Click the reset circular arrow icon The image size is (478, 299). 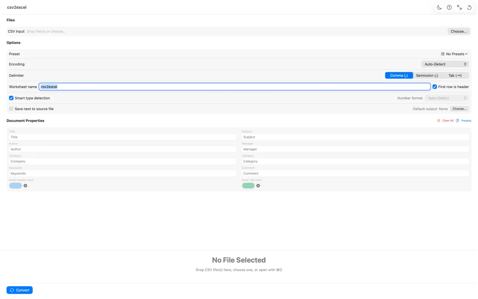tap(469, 7)
